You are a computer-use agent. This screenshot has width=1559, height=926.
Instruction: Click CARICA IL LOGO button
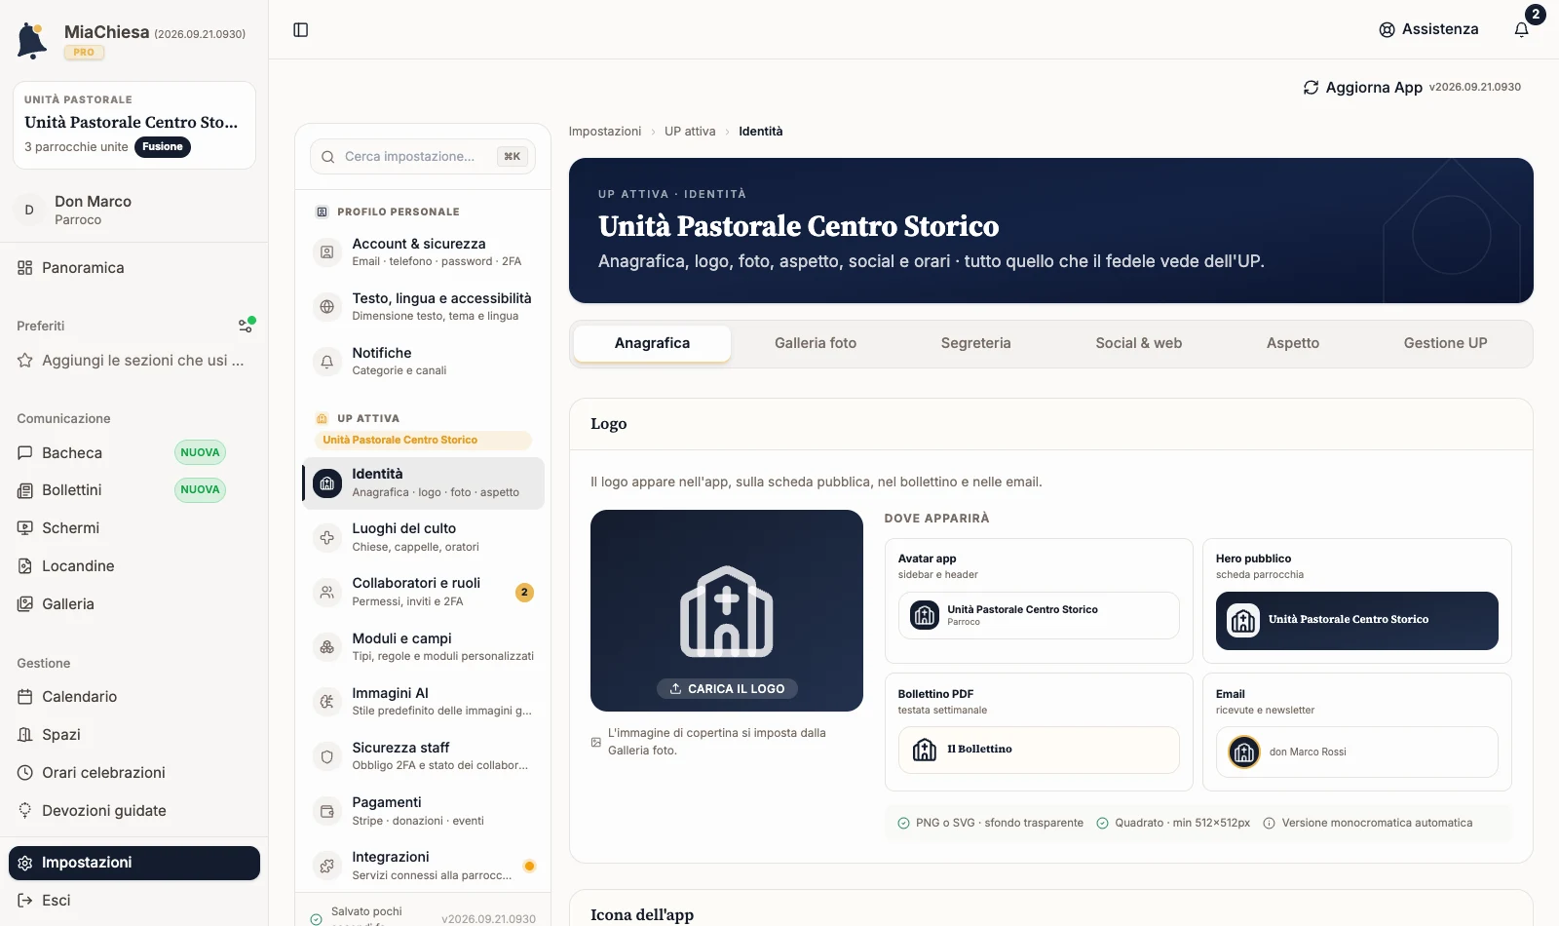click(x=727, y=689)
